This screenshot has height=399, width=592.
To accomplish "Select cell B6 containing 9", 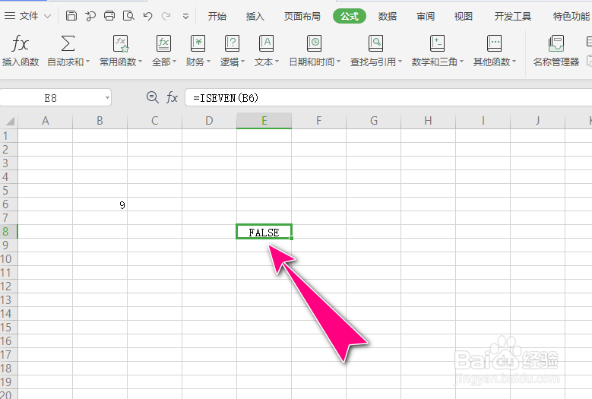I will (x=100, y=204).
